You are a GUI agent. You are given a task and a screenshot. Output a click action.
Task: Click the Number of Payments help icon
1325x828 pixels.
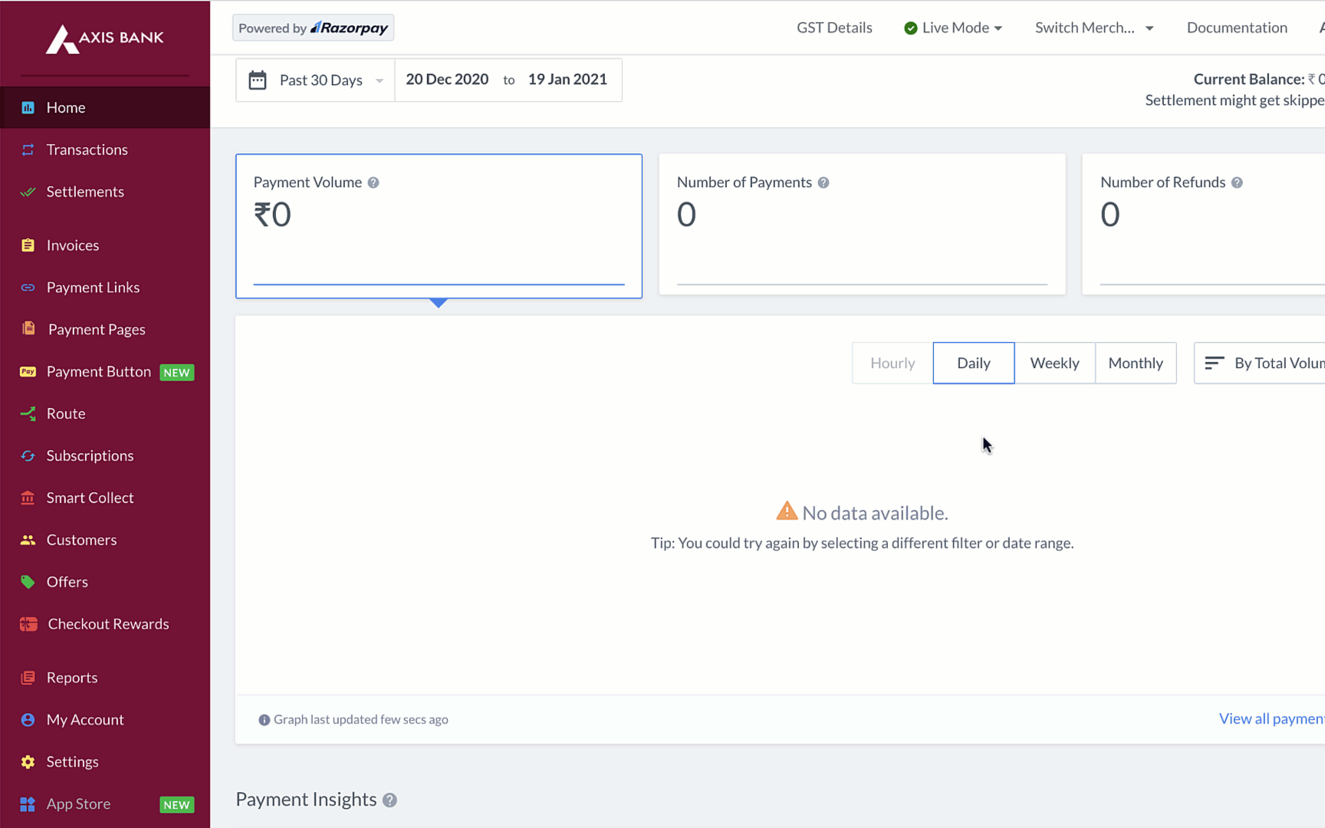[823, 182]
